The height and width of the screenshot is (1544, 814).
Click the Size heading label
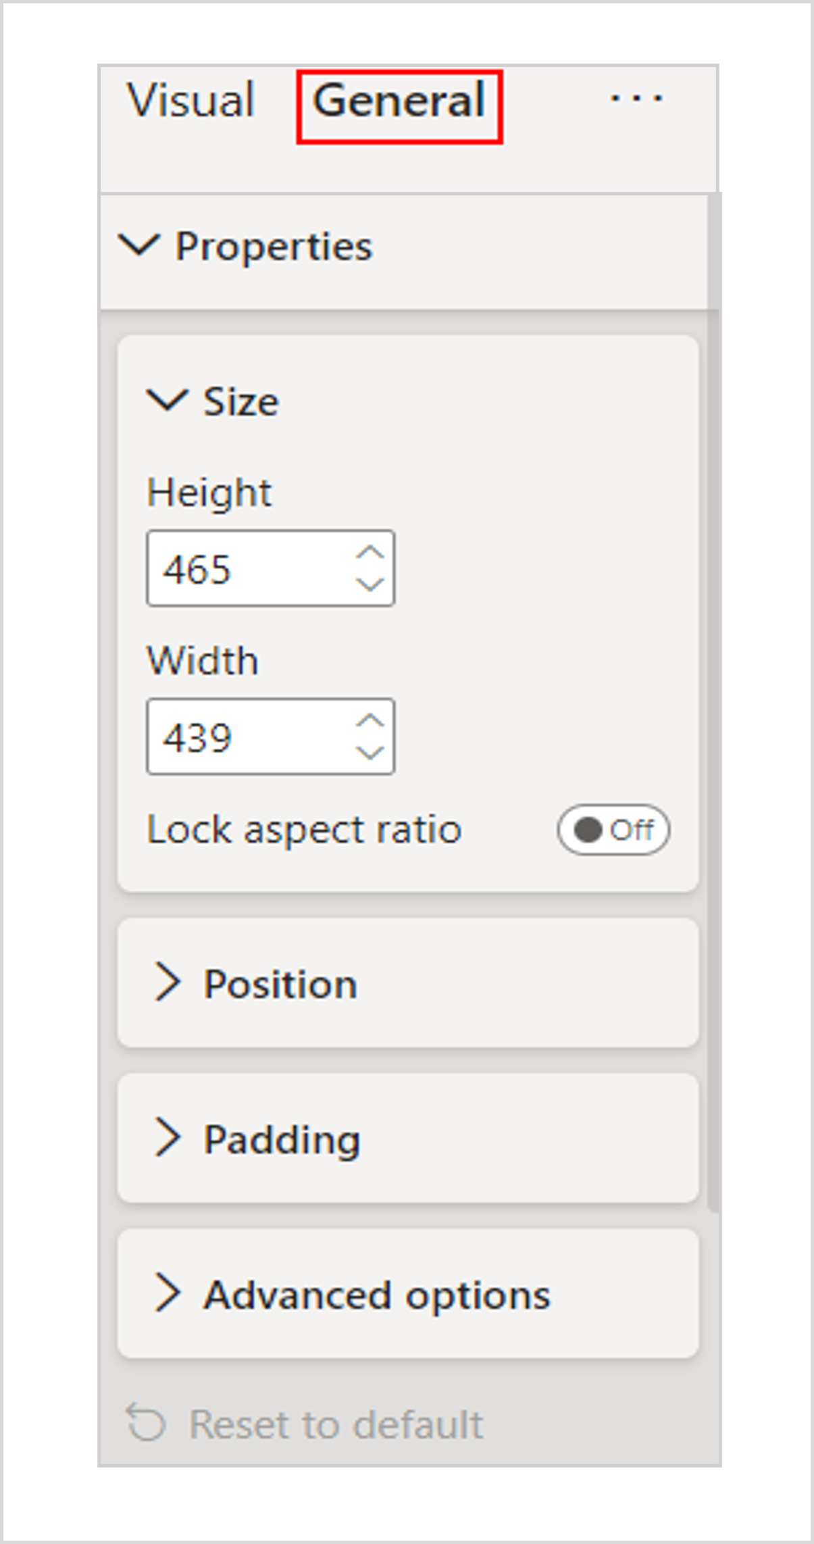point(241,401)
